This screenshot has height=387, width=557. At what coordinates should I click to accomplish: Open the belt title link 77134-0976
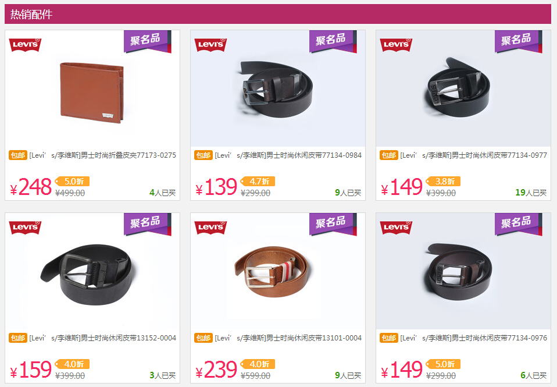point(473,338)
